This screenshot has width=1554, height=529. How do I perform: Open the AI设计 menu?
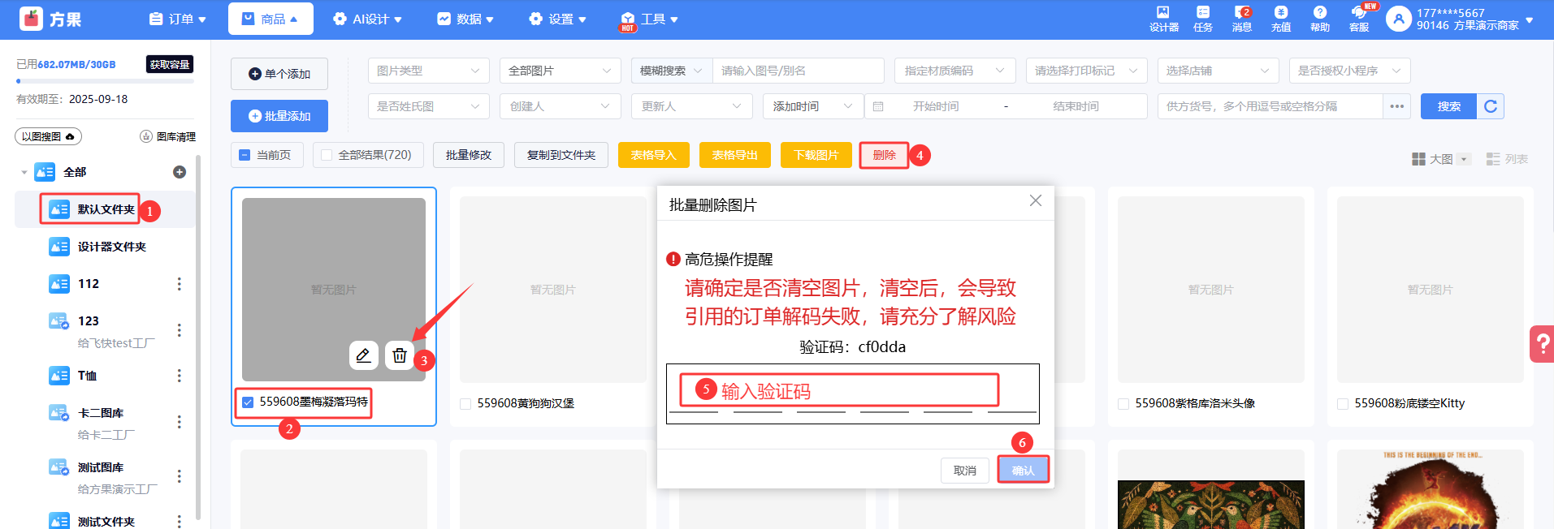tap(367, 19)
